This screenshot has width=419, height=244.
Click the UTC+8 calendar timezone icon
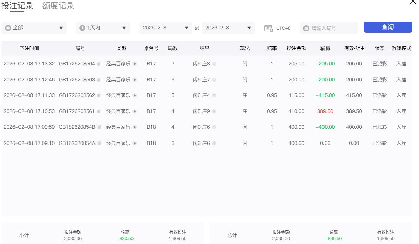(269, 28)
